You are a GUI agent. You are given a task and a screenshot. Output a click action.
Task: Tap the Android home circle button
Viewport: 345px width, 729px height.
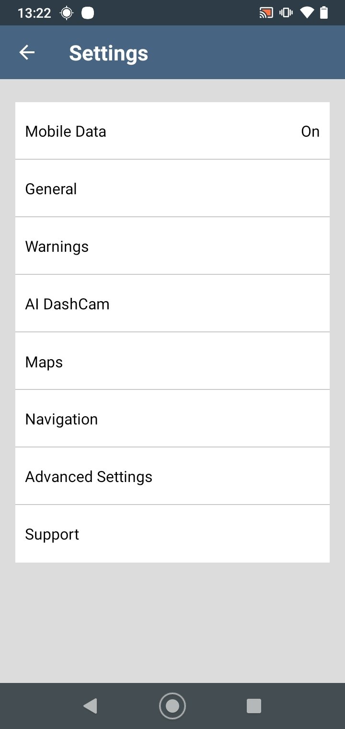(x=172, y=706)
